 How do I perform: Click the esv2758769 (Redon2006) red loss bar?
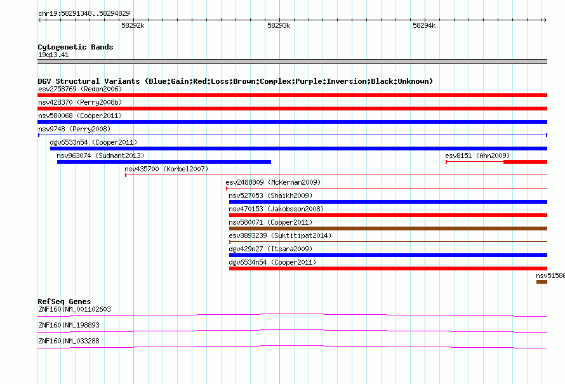[x=292, y=95]
